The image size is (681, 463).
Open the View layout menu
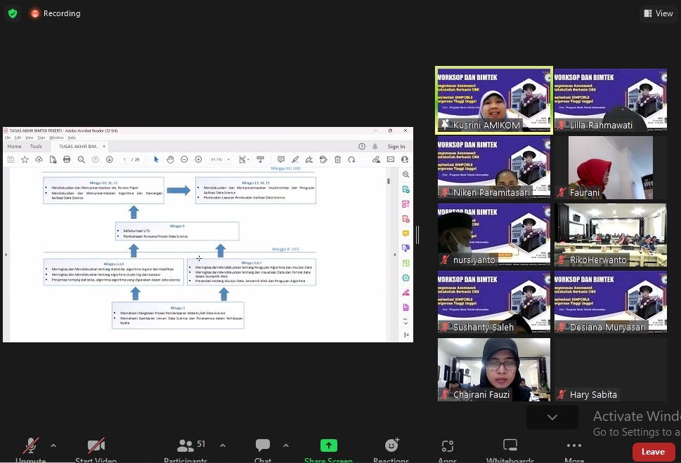pos(659,13)
